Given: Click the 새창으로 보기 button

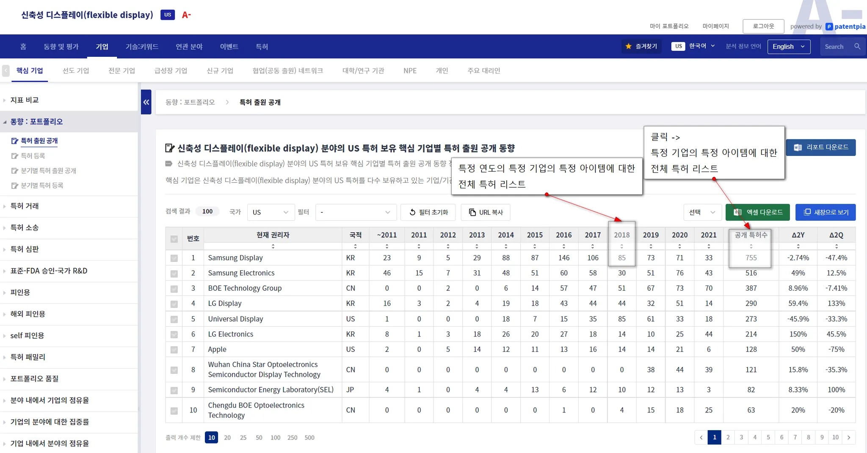Looking at the screenshot, I should 826,212.
